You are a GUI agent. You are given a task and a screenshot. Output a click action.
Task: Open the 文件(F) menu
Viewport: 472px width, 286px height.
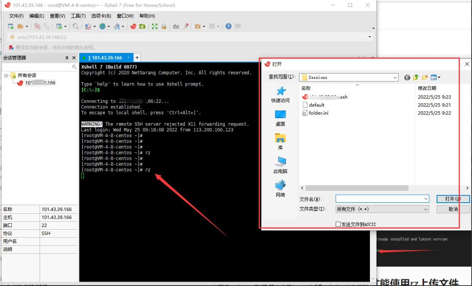pyautogui.click(x=16, y=16)
